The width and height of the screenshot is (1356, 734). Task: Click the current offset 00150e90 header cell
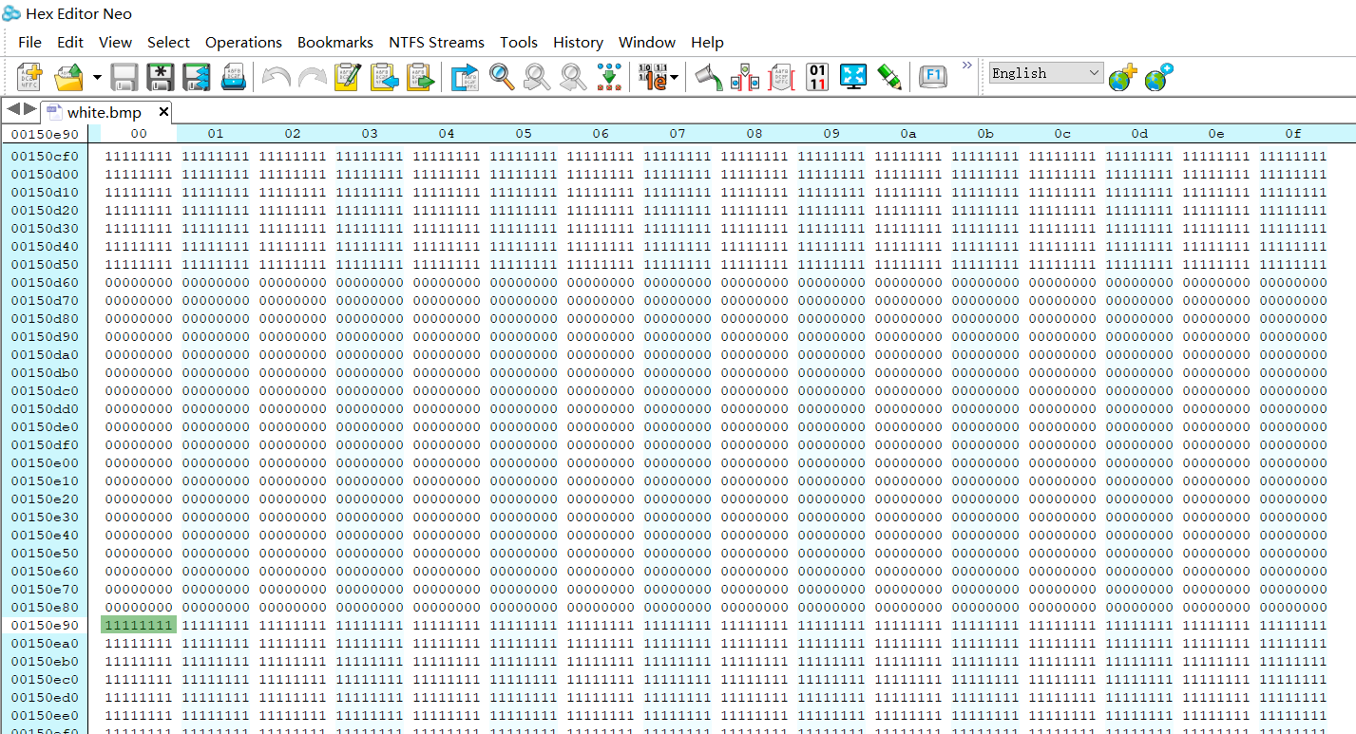click(45, 134)
